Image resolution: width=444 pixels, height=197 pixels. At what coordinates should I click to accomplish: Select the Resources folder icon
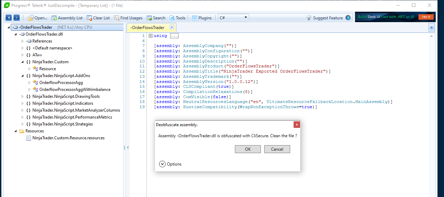click(x=21, y=131)
